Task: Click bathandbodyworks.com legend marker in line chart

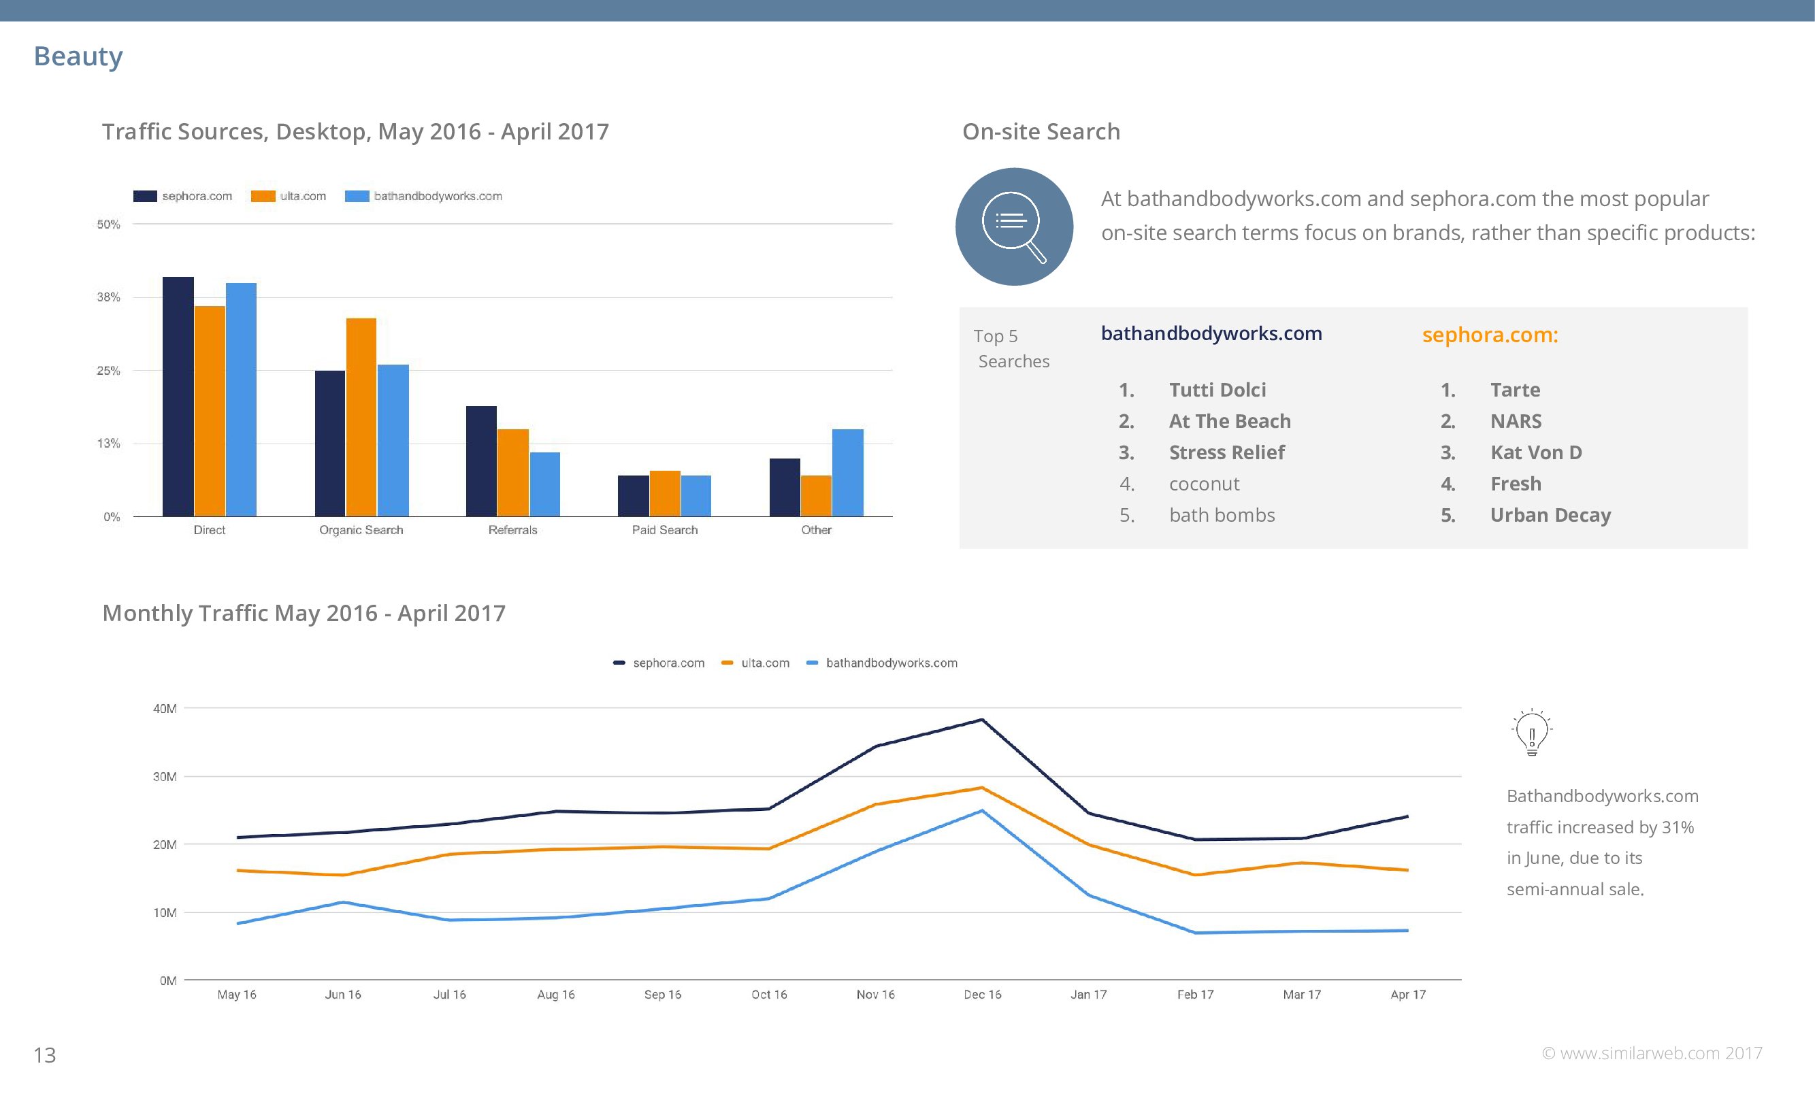Action: pyautogui.click(x=812, y=663)
